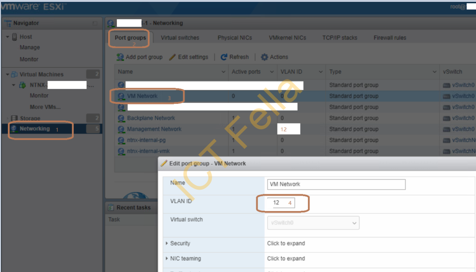Select Manage under Host
This screenshot has height=272, width=476.
[x=30, y=48]
